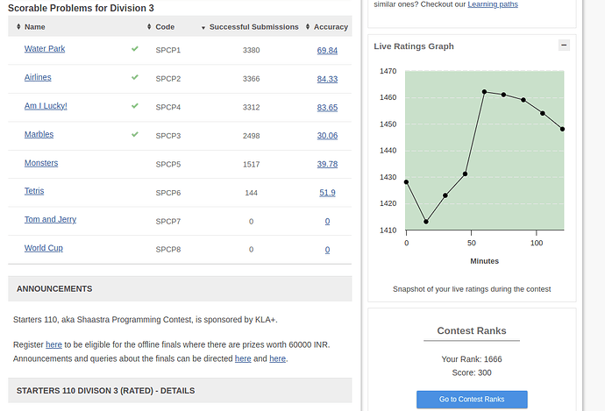Click the lowest rating graph point near 1413
This screenshot has width=605, height=411.
426,222
